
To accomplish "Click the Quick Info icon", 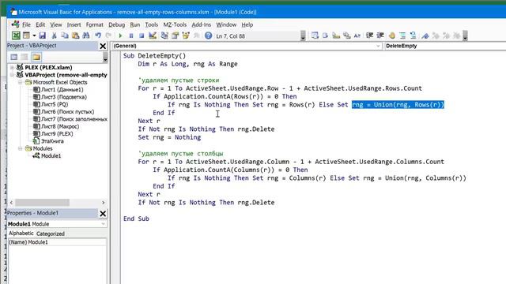I will pyautogui.click(x=336, y=35).
